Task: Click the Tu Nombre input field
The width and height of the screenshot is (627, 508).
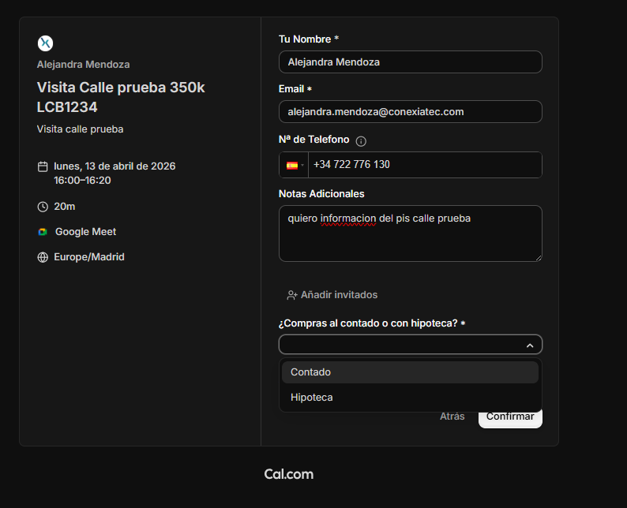Action: (410, 62)
